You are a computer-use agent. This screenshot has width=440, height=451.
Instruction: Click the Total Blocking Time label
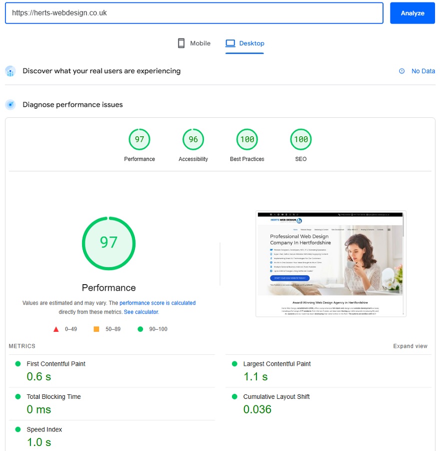click(x=53, y=397)
